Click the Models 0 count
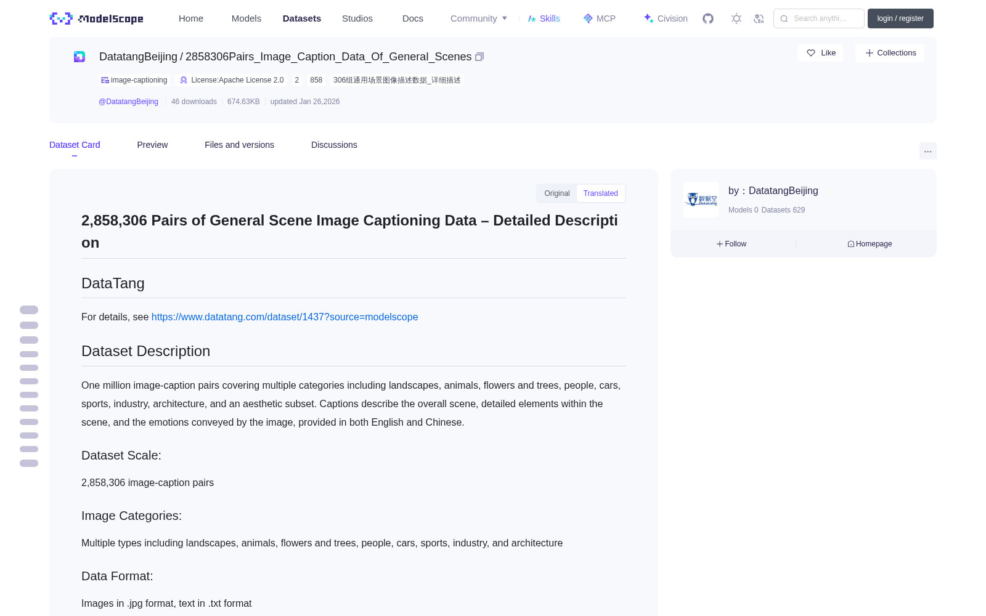The height and width of the screenshot is (616, 986). click(x=743, y=210)
